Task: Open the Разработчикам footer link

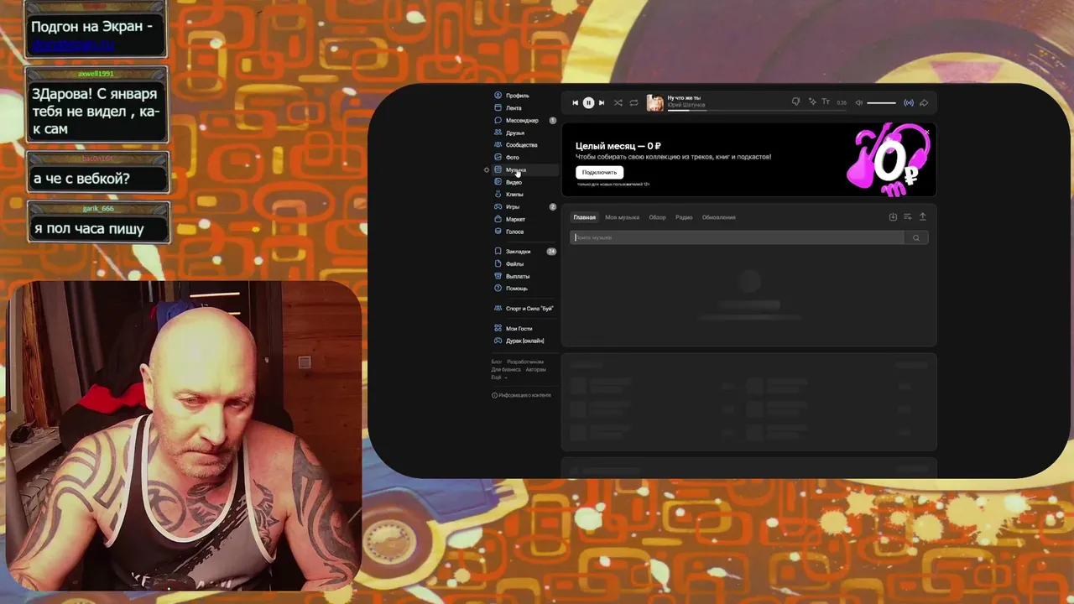Action: click(525, 362)
